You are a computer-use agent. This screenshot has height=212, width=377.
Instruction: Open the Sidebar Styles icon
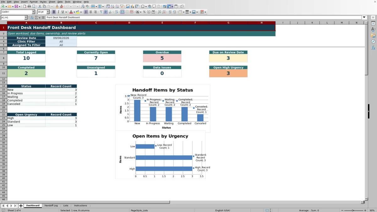(373, 30)
